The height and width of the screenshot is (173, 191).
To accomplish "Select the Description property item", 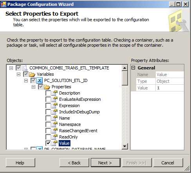I will [70, 93].
